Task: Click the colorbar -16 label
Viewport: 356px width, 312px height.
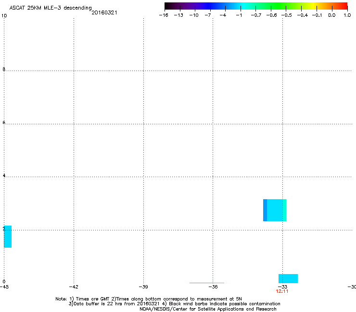Action: click(164, 15)
